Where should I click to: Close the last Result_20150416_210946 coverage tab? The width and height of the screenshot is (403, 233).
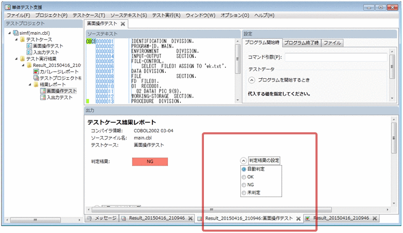tap(375, 219)
